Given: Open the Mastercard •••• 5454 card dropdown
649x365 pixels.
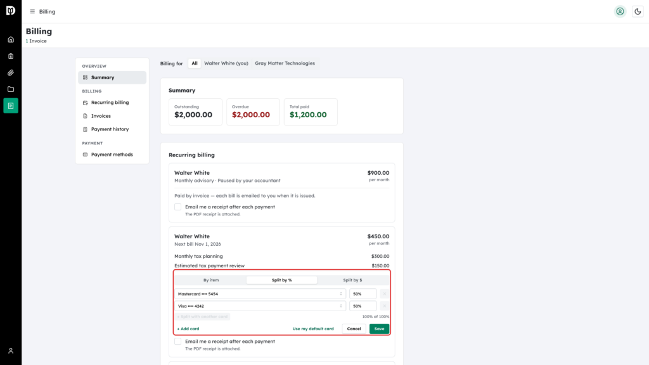Looking at the screenshot, I should 260,294.
